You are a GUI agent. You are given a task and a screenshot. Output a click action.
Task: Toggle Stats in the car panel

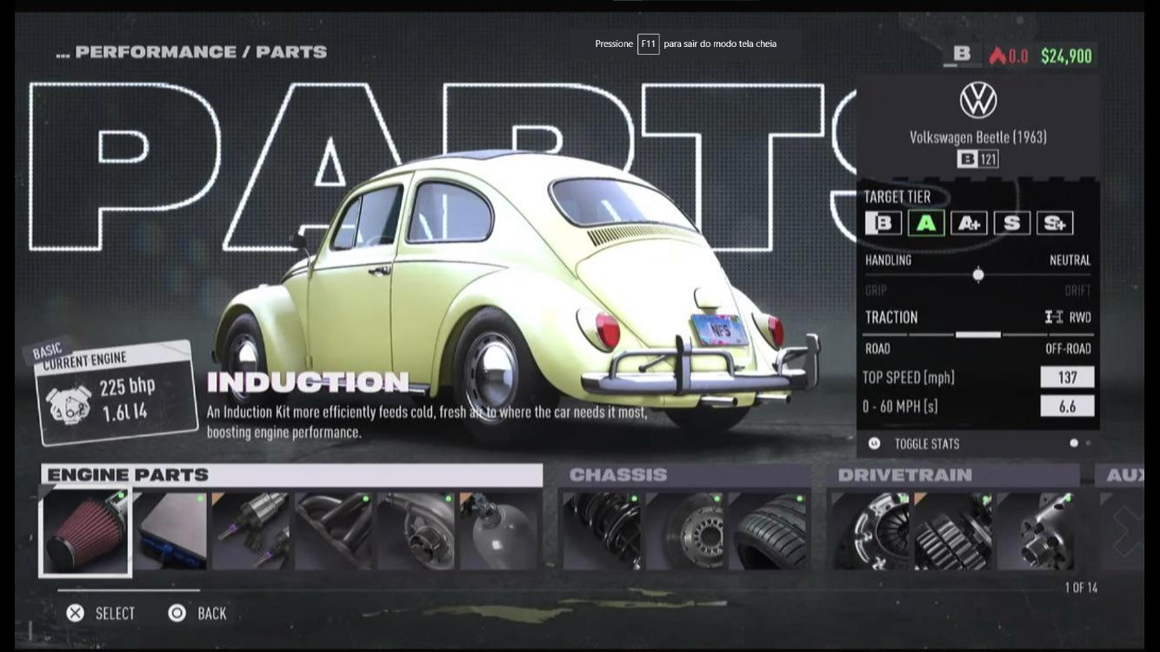coord(926,443)
